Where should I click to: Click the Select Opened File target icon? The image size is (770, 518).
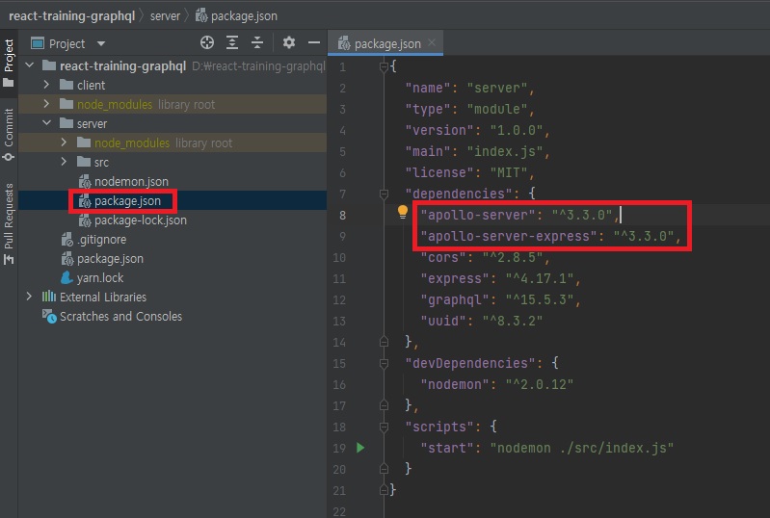[206, 43]
